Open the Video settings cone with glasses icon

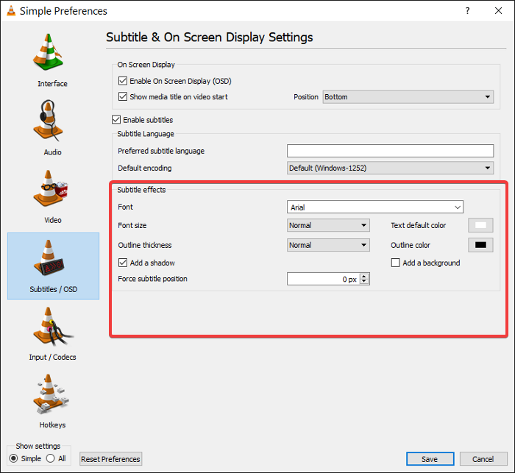50,188
